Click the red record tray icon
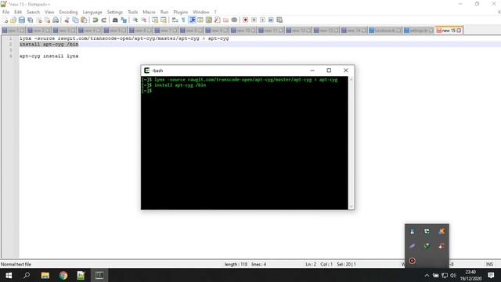 pos(413,261)
